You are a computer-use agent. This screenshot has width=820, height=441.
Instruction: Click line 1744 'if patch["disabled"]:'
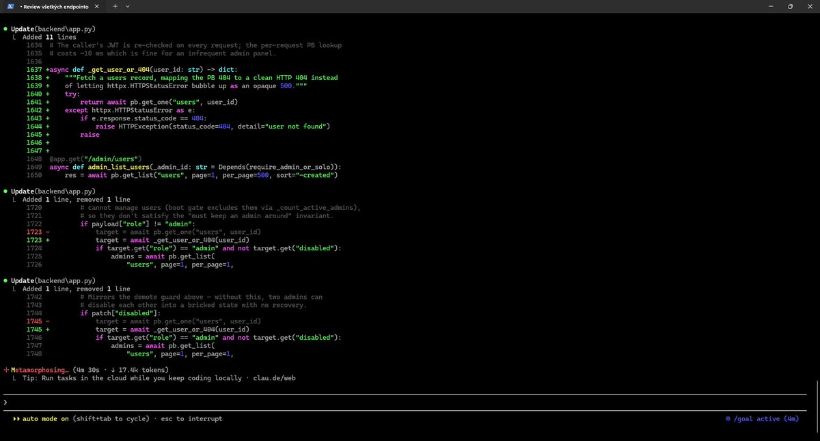(x=122, y=313)
